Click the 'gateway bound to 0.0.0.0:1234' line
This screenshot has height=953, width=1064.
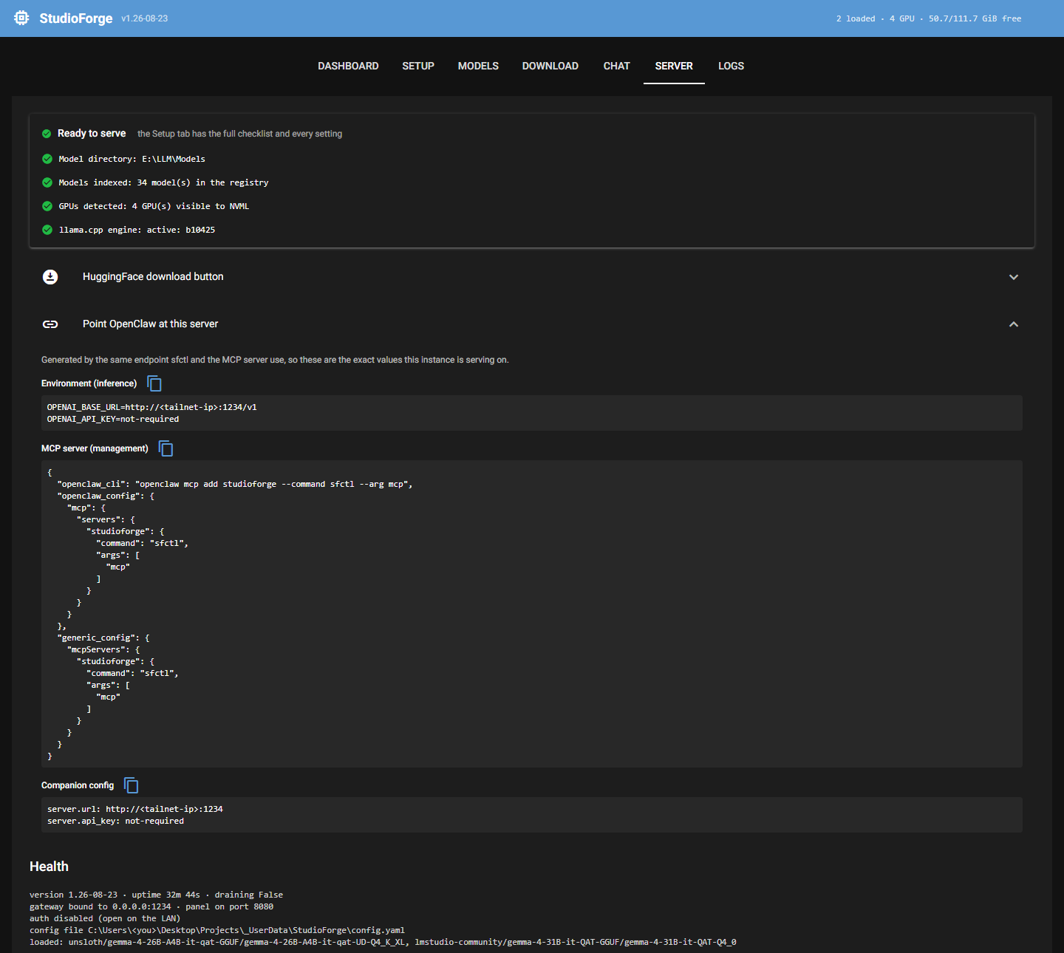point(151,906)
